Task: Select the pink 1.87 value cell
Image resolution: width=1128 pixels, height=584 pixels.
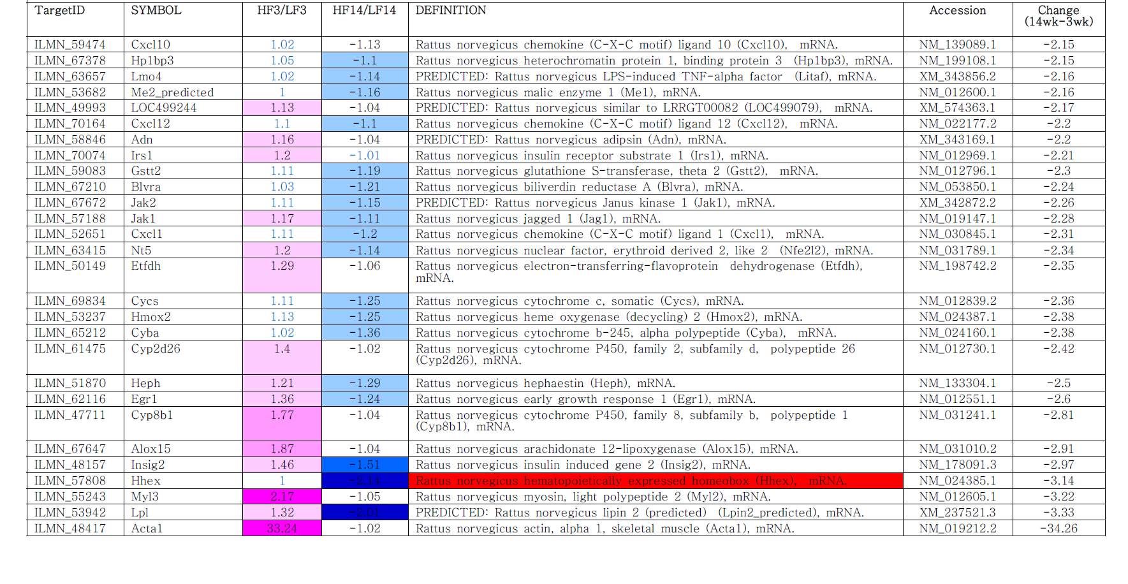Action: tap(282, 449)
